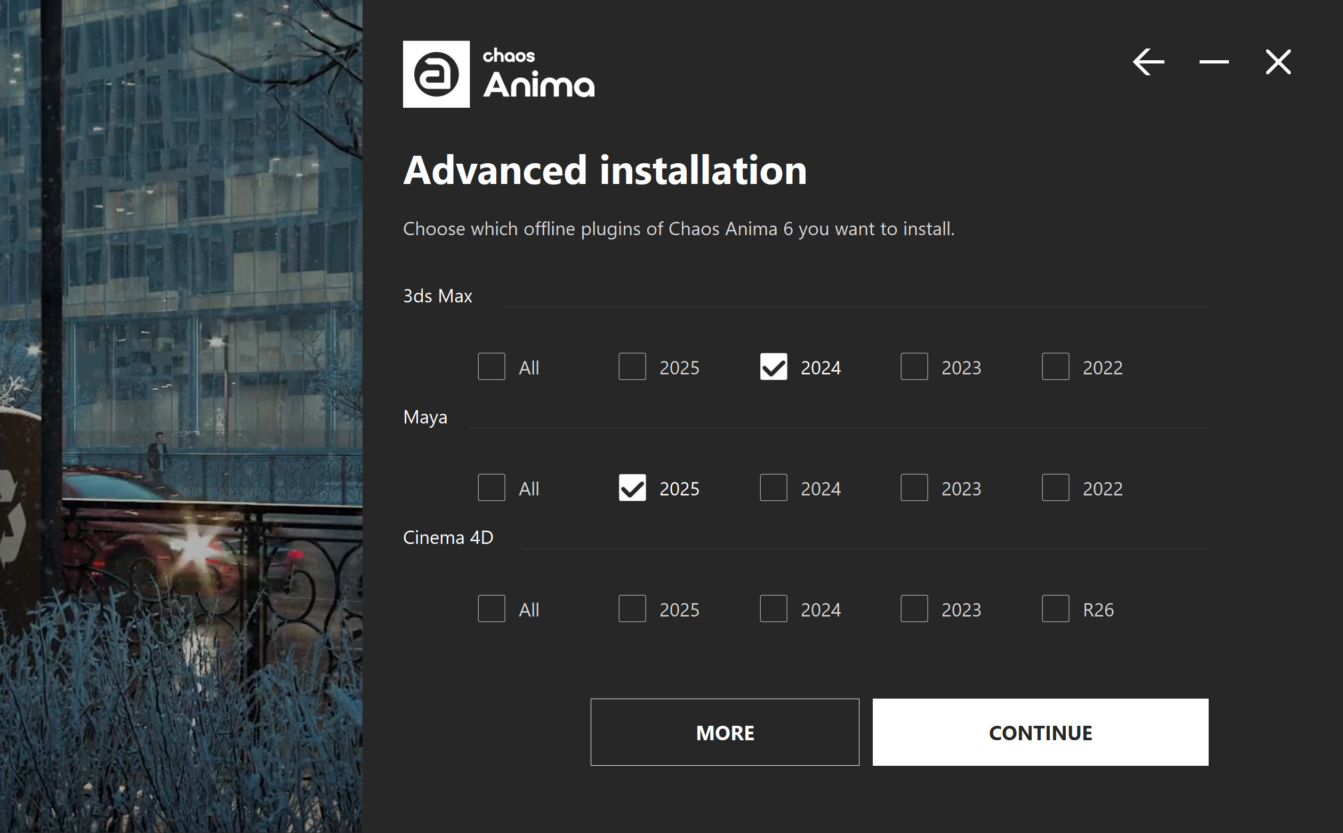Click CONTINUE to proceed with installation
This screenshot has width=1343, height=833.
point(1040,732)
